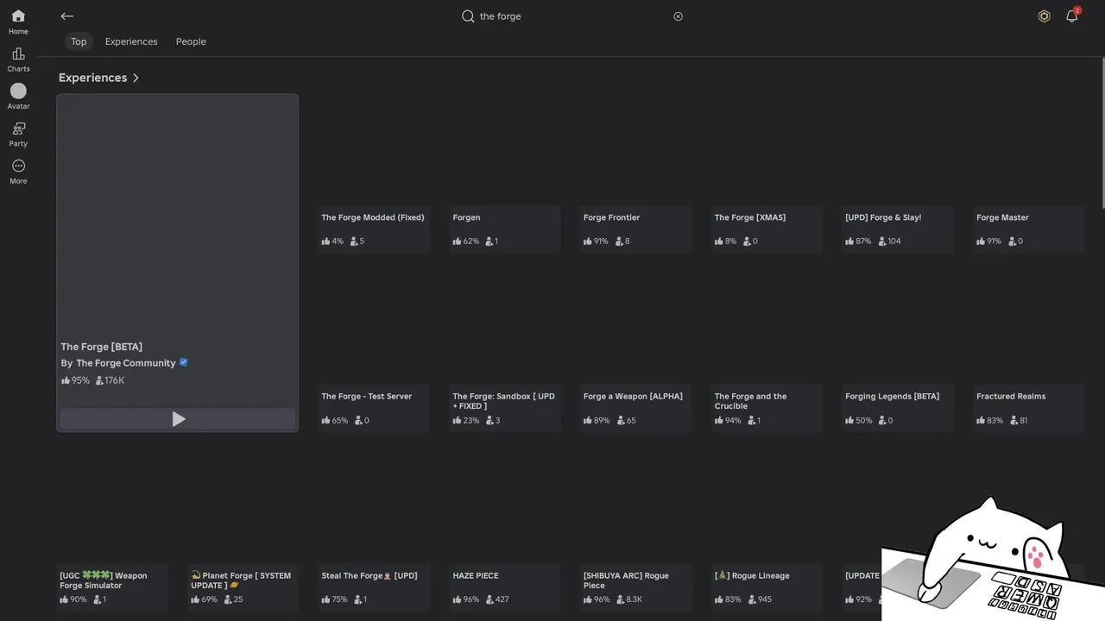Switch to the People tab
Viewport: 1105px width, 621px height.
pyautogui.click(x=191, y=41)
